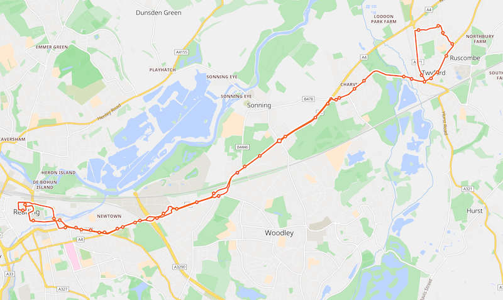Screen dimensions: 503x300
Task: Click the pink shaded block near the A4
Action: coord(72,257)
